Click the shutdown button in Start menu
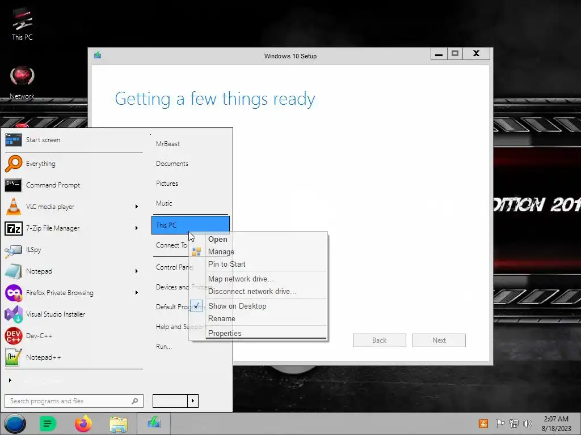The width and height of the screenshot is (581, 435). (170, 401)
